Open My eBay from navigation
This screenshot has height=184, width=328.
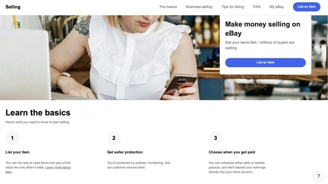click(x=276, y=7)
